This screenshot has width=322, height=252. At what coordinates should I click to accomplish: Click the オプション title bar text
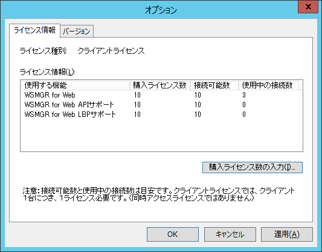[161, 10]
